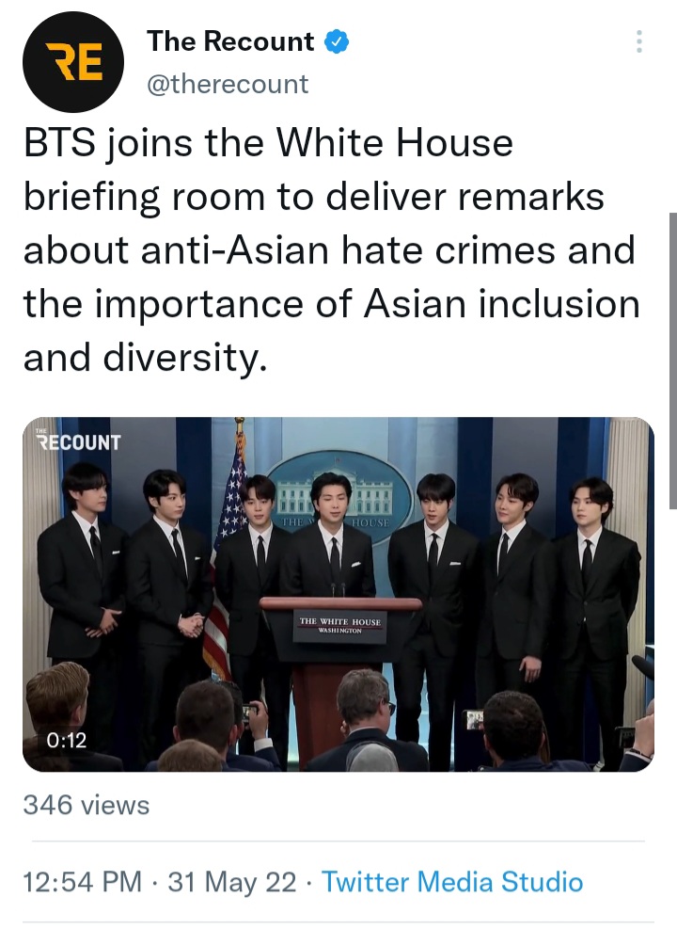Image resolution: width=677 pixels, height=929 pixels.
Task: Click the blue verified badge
Action: (x=337, y=42)
